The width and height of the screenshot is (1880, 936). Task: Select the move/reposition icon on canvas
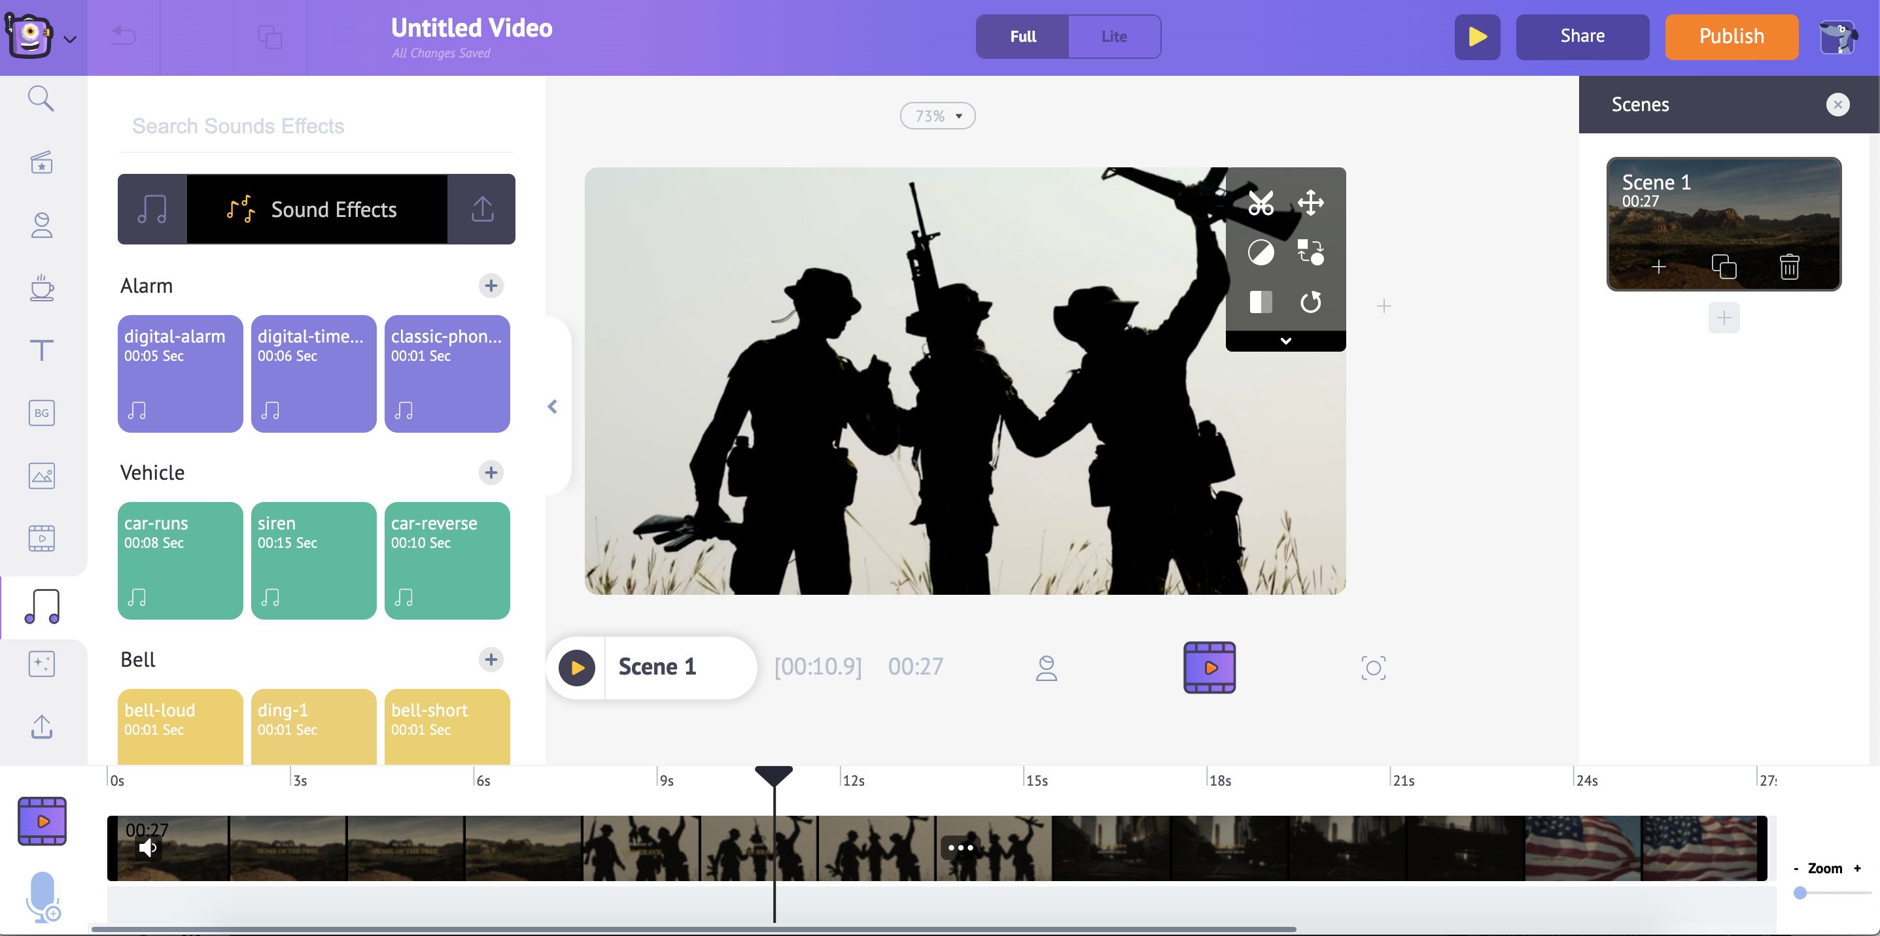[x=1310, y=203]
